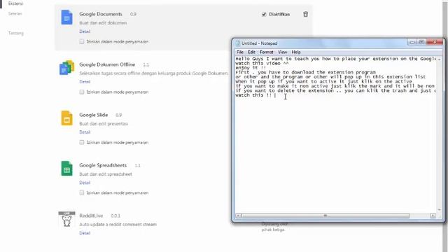Maximize the Notepad window
Viewport: 448px width, 252px height.
coord(421,42)
